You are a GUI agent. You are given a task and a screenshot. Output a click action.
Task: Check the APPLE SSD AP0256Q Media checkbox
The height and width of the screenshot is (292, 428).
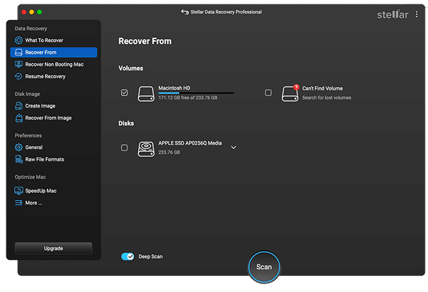pyautogui.click(x=124, y=148)
